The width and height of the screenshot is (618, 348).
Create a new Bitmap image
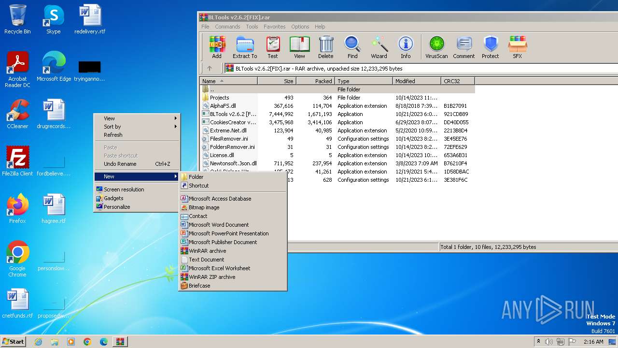(233, 207)
